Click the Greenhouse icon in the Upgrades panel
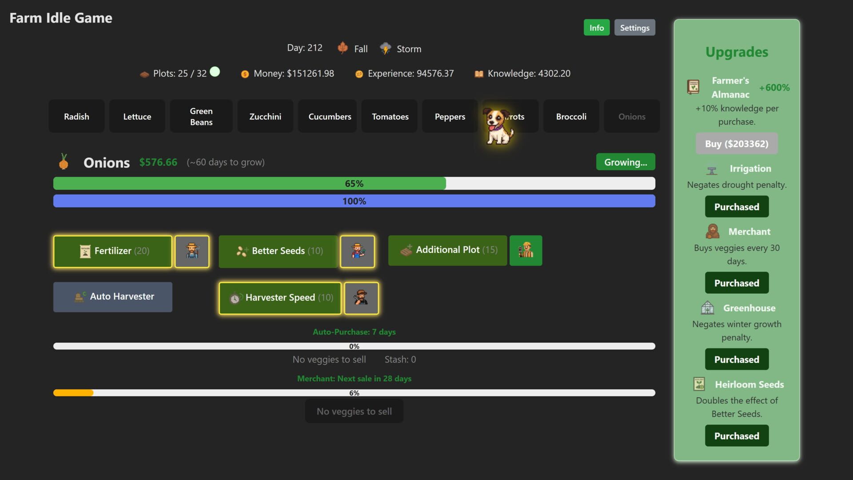This screenshot has height=480, width=853. tap(708, 307)
